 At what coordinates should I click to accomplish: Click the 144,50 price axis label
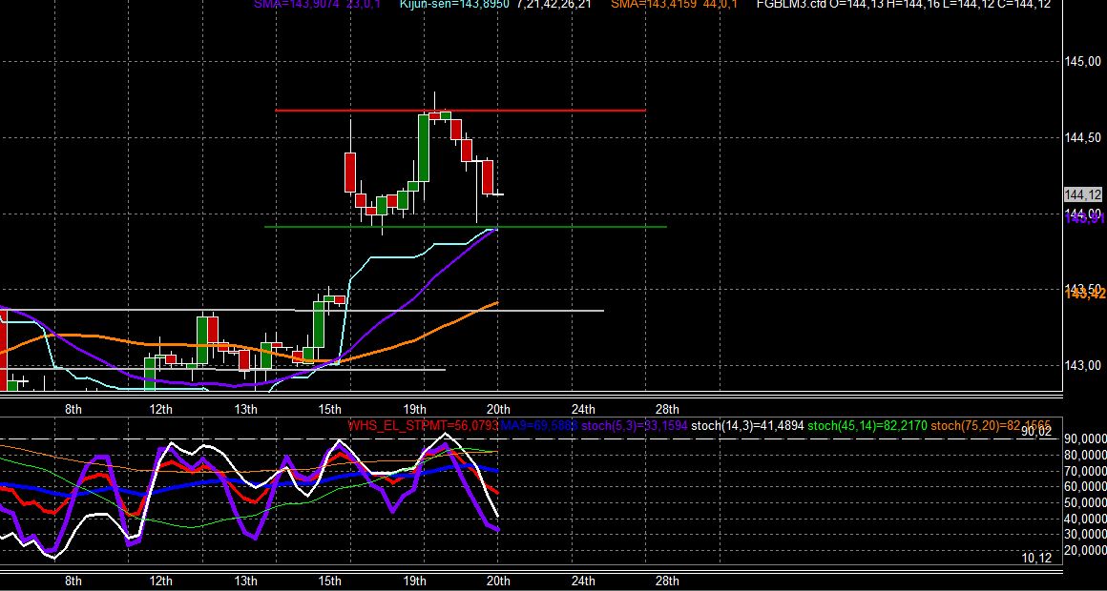pos(1082,137)
